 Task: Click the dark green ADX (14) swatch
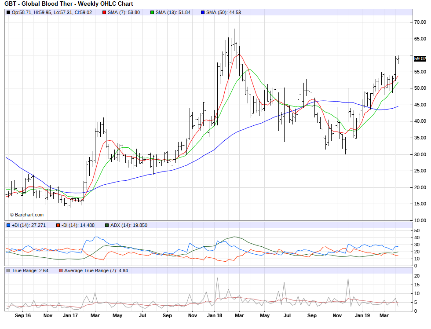106,225
